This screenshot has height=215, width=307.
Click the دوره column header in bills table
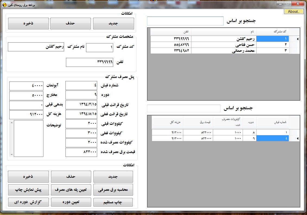coord(250,122)
